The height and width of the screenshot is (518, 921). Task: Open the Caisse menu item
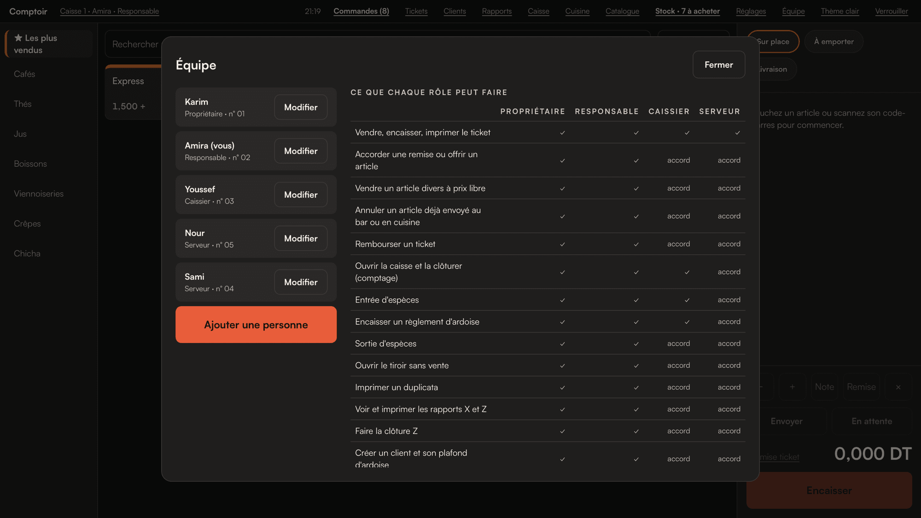point(538,11)
